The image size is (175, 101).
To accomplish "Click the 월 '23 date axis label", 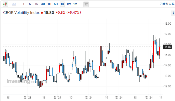I will (x=28, y=98).
